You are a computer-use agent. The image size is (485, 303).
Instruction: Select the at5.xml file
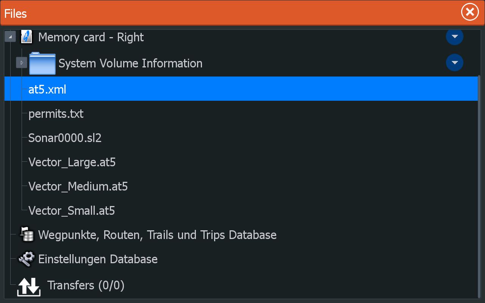tap(47, 89)
